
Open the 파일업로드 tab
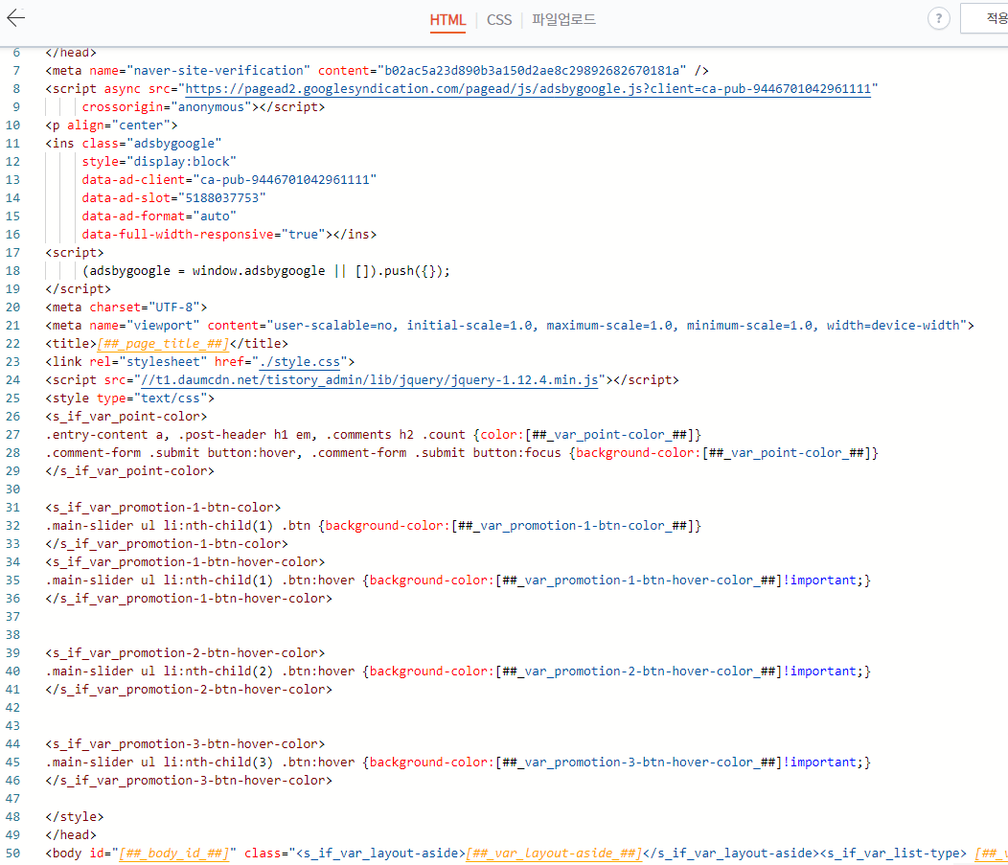coord(563,20)
